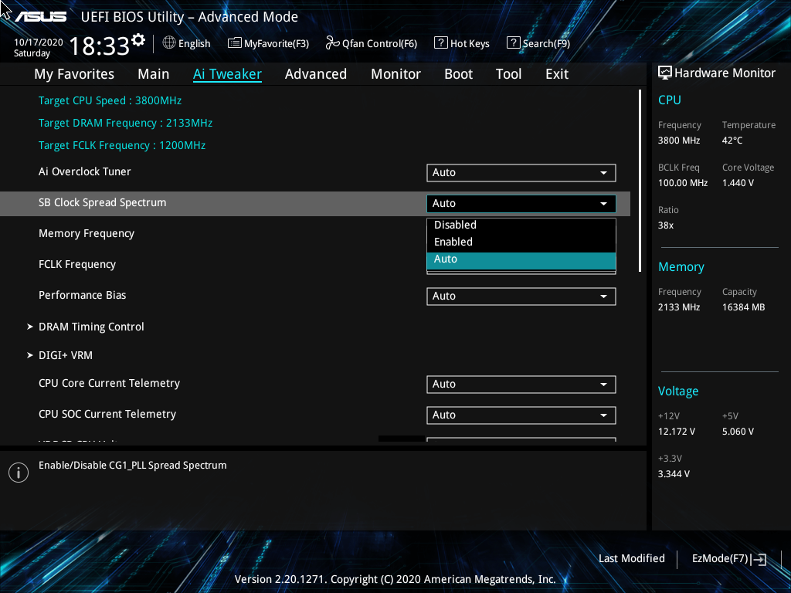This screenshot has height=593, width=791.
Task: Click the Version 2.20.1271 copyright text
Action: pyautogui.click(x=395, y=579)
